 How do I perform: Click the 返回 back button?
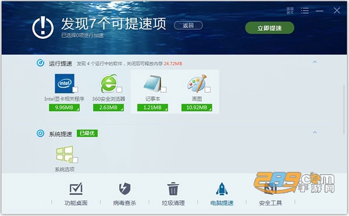tap(188, 26)
